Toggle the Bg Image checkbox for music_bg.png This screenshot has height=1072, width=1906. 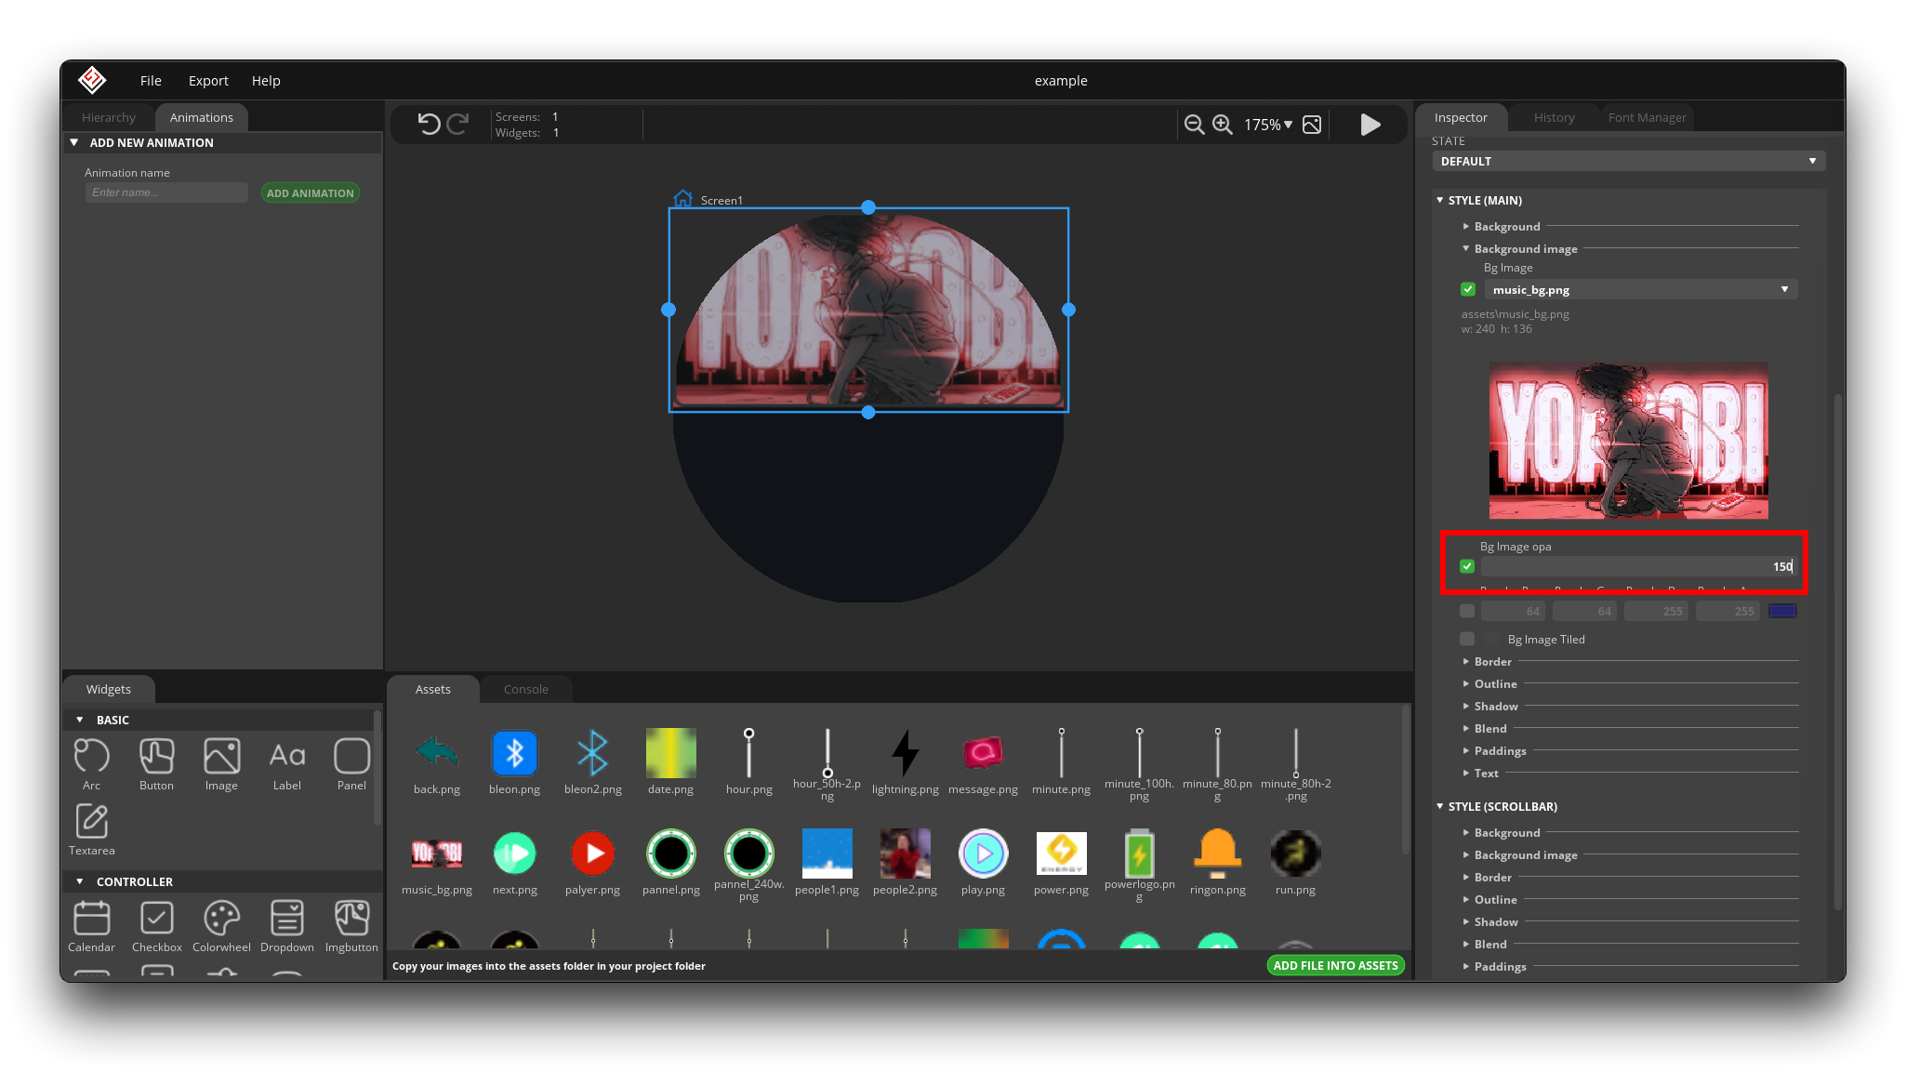pos(1468,289)
